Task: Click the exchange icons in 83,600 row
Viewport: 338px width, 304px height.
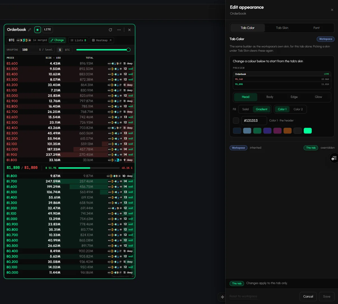Action: coord(115,63)
